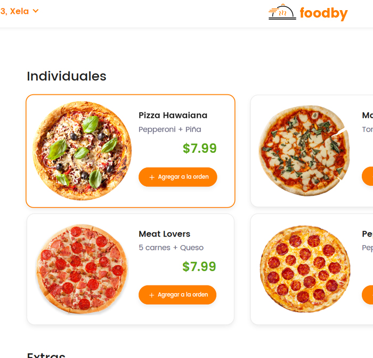Select the Meat Lovers pizza photo
The width and height of the screenshot is (373, 358).
82,268
